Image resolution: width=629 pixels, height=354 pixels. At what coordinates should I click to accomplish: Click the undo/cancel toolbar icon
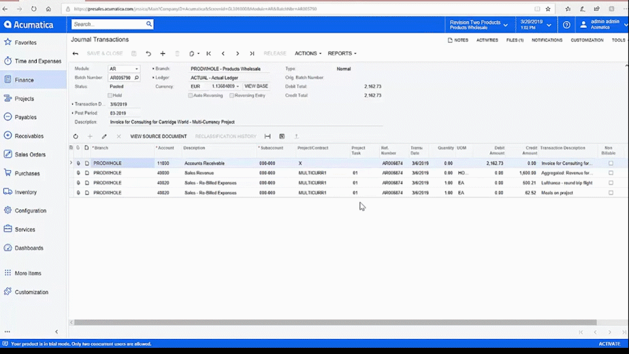point(148,53)
